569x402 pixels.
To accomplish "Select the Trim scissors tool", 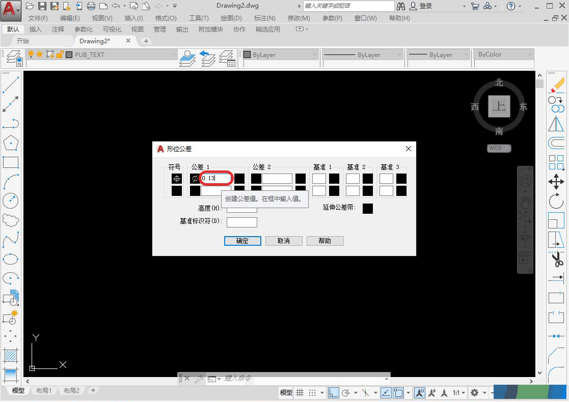I will [x=556, y=259].
